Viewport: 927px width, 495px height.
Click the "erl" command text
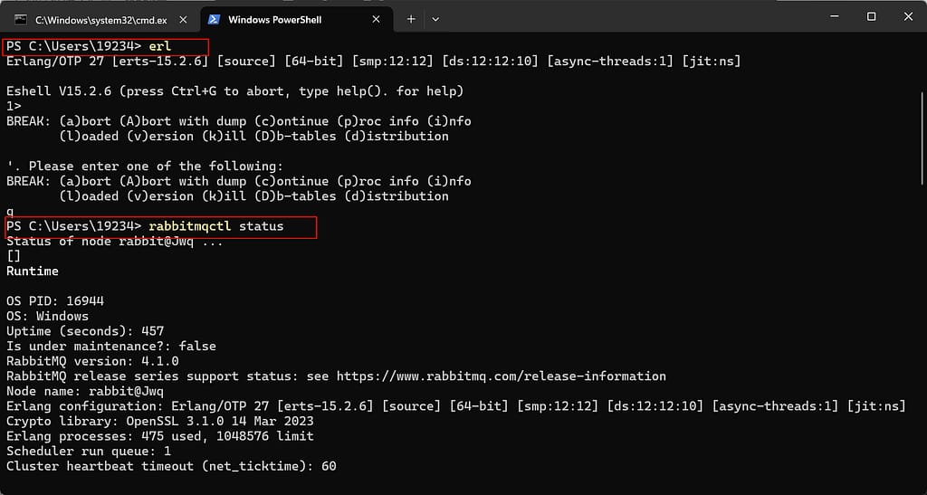(160, 46)
